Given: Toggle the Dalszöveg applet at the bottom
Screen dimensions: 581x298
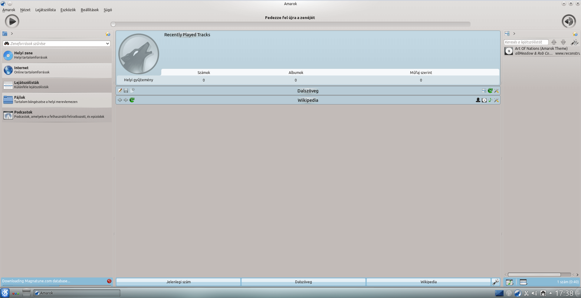Looking at the screenshot, I should 304,282.
